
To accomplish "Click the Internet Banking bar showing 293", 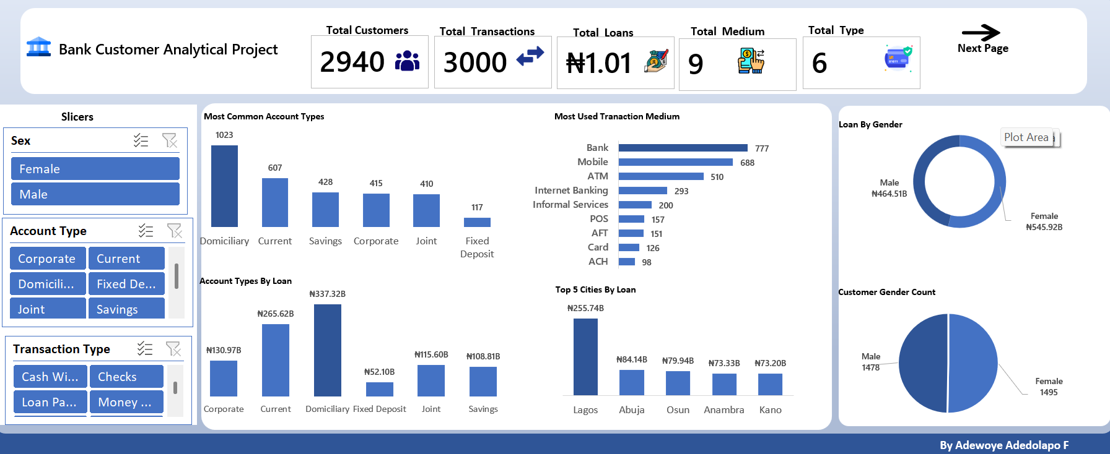I will click(643, 191).
